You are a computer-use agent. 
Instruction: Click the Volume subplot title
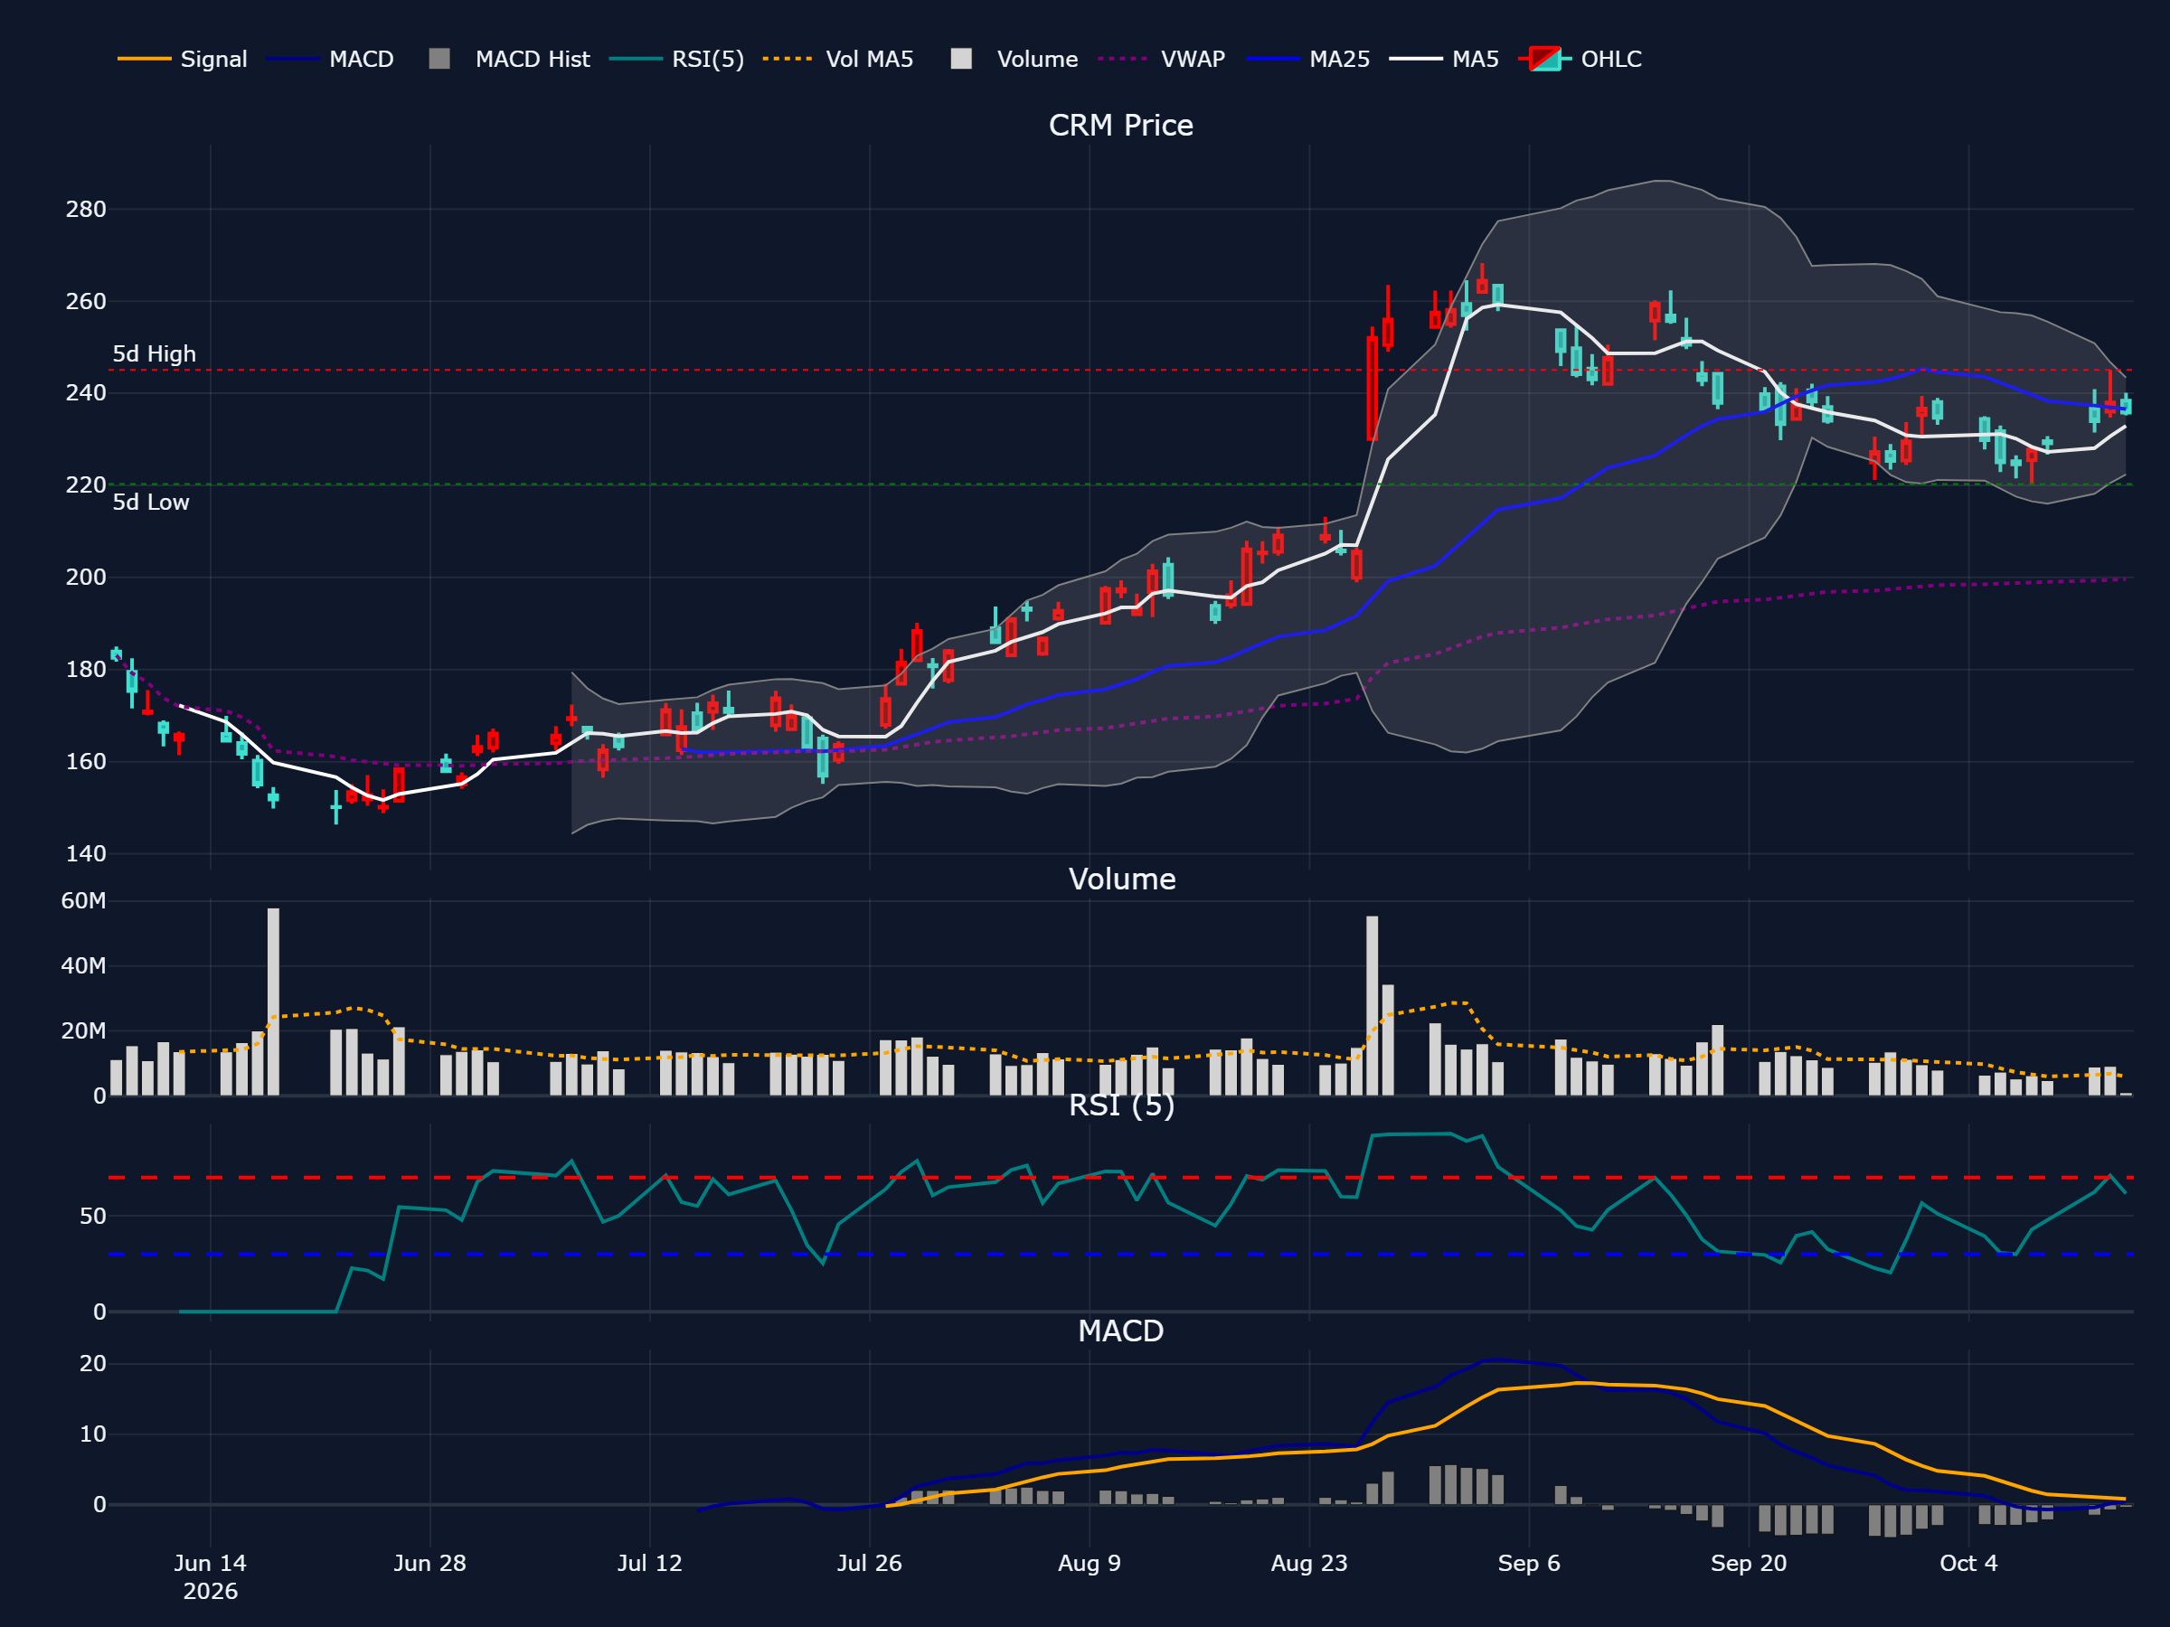(x=1121, y=879)
